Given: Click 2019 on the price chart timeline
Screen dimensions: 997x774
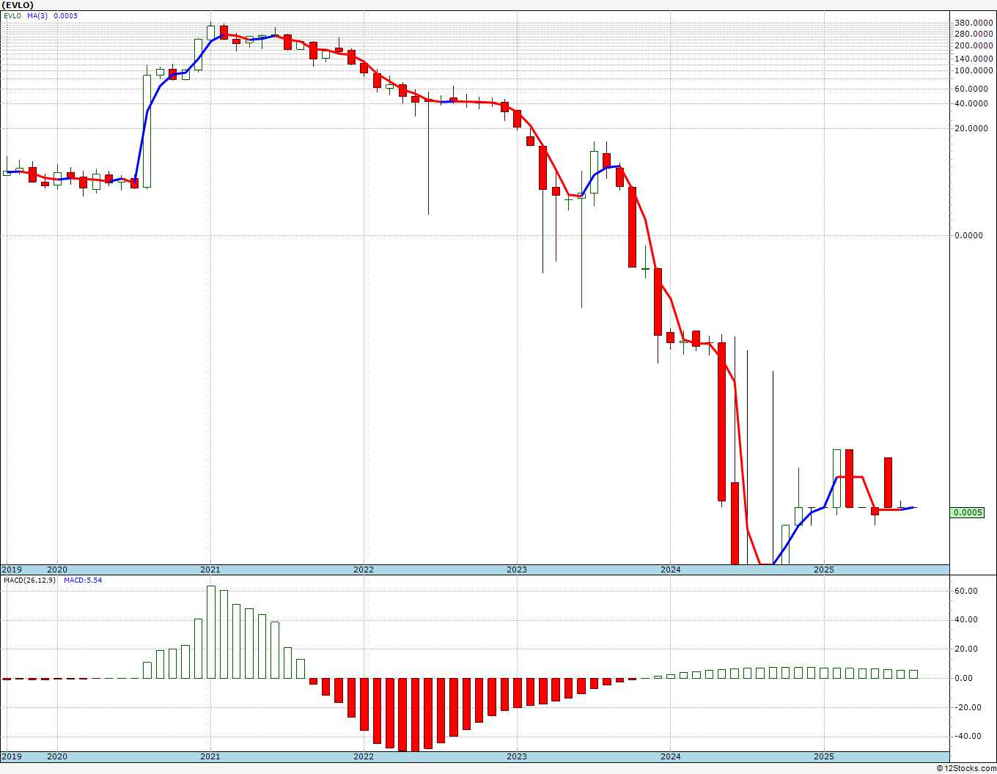Looking at the screenshot, I should [x=12, y=570].
